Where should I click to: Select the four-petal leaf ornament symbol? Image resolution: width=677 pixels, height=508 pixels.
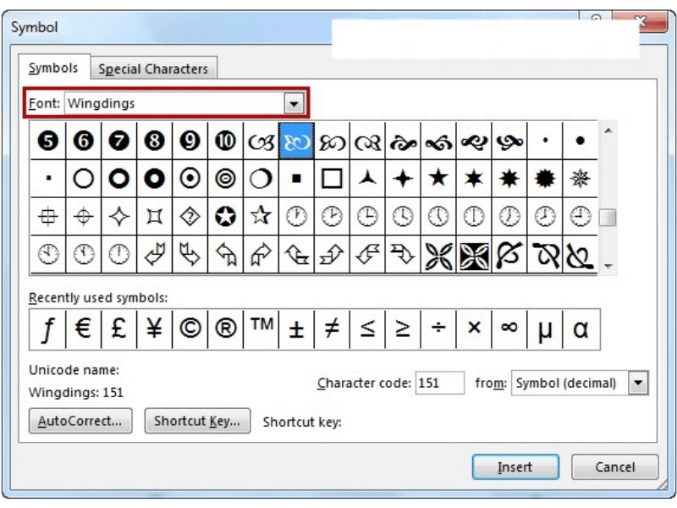[438, 255]
